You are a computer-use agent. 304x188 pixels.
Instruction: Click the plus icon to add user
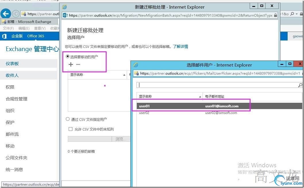(71, 65)
